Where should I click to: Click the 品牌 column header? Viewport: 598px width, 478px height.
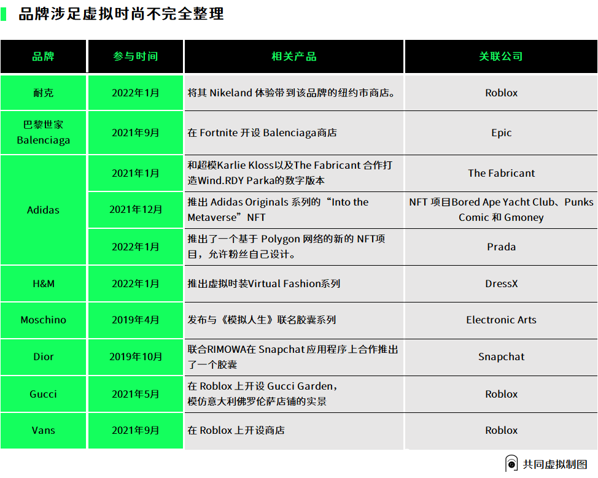coord(43,56)
